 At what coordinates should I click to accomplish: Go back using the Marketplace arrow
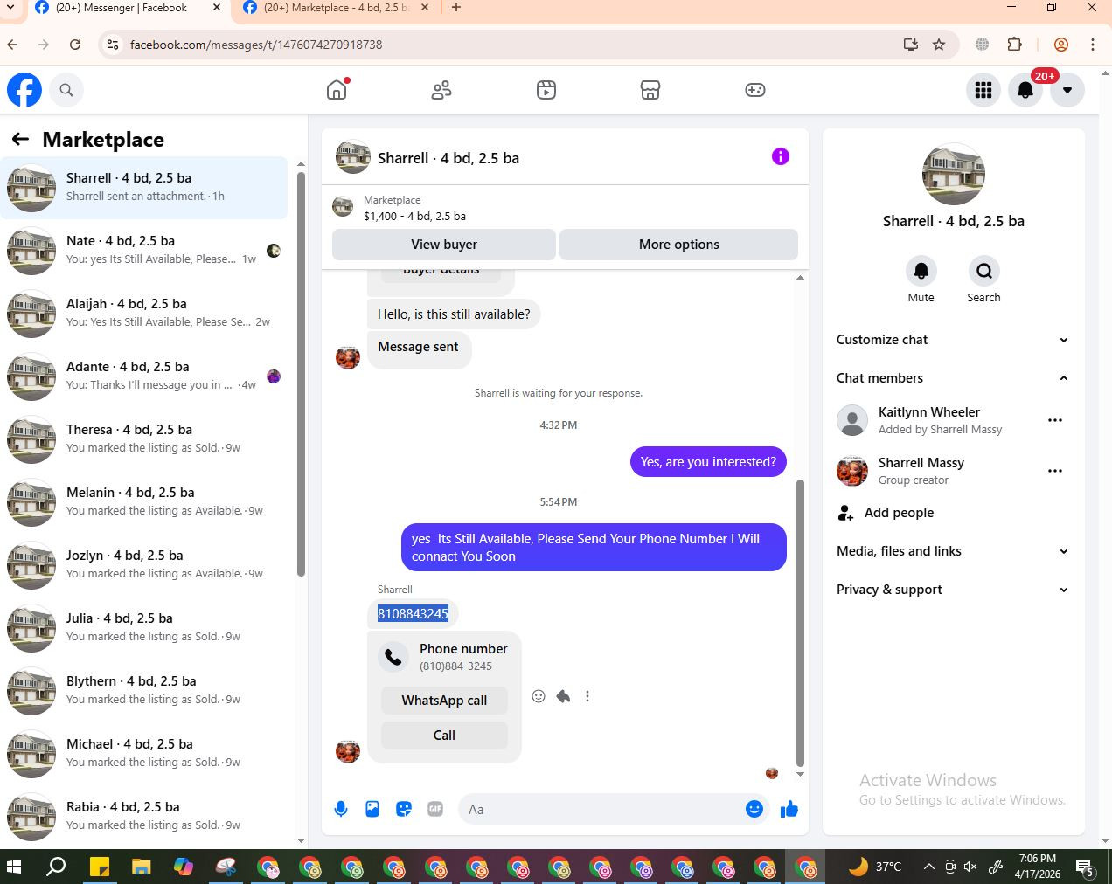point(20,139)
